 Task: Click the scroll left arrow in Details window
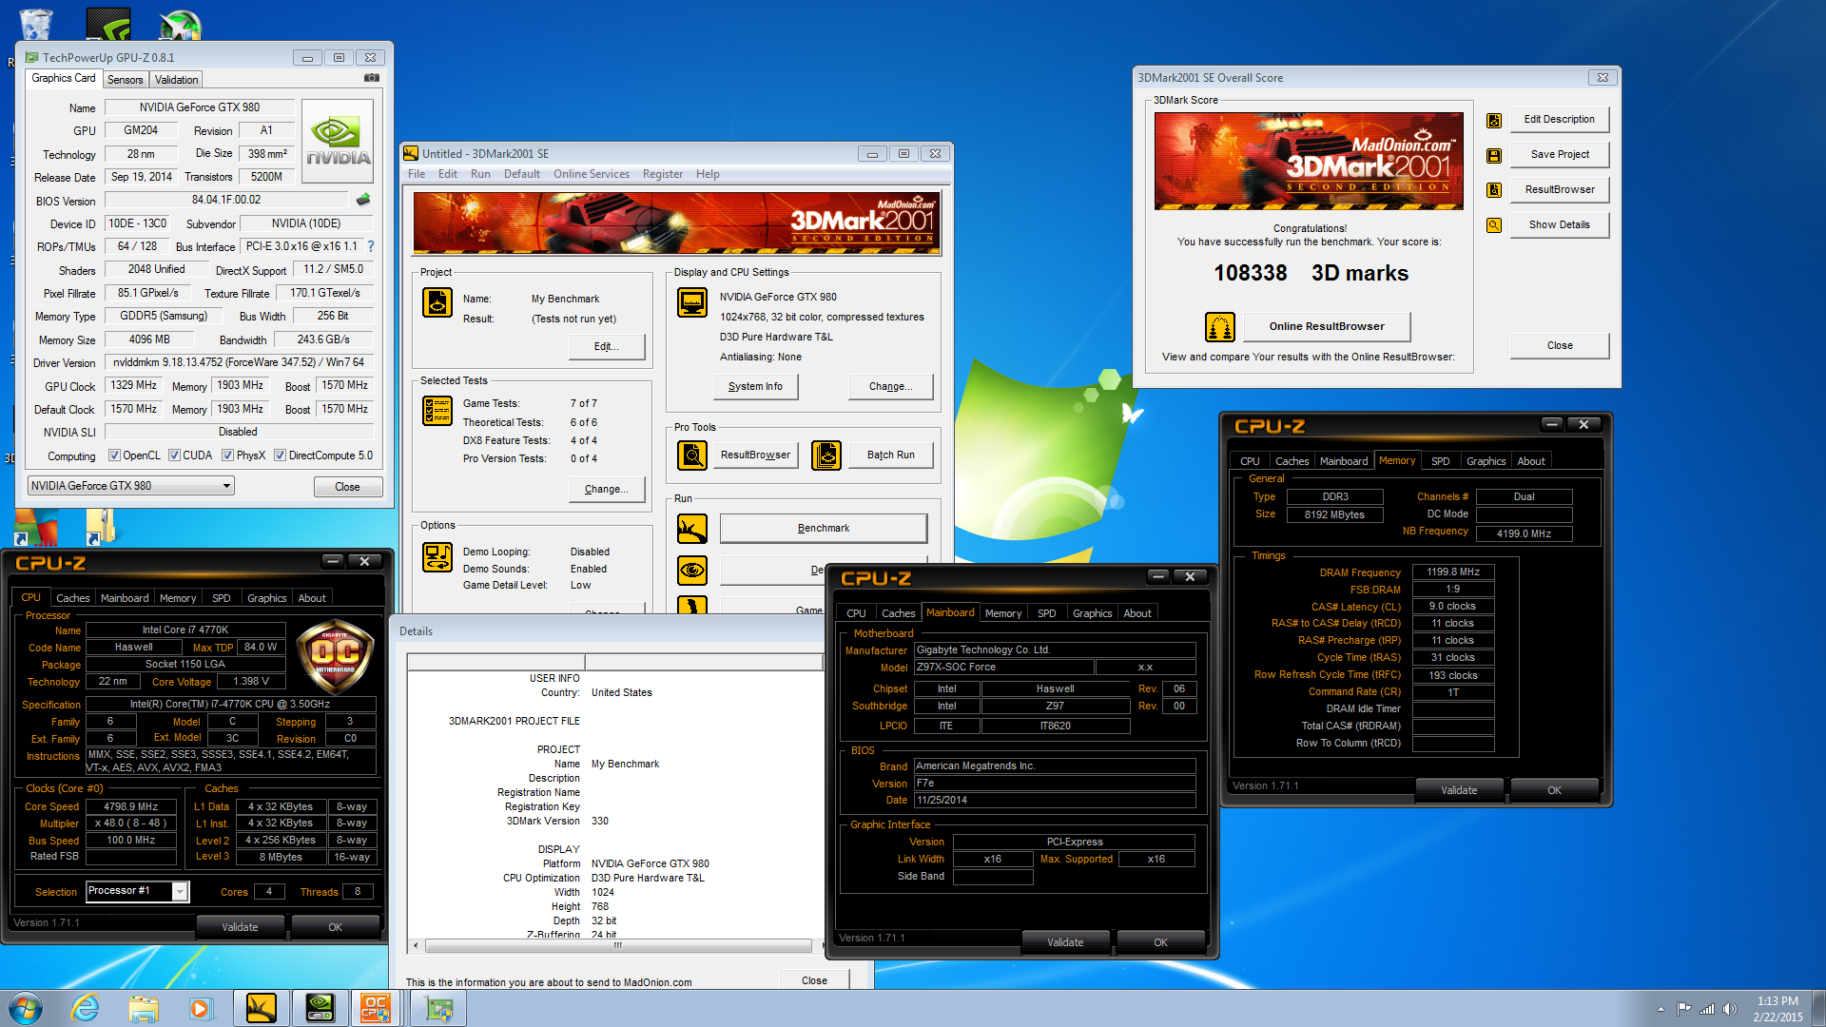click(x=416, y=945)
